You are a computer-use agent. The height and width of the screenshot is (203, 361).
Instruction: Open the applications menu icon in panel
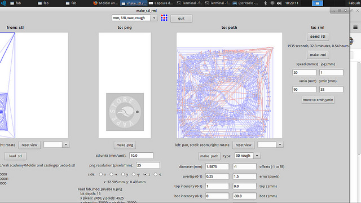pos(3,3)
